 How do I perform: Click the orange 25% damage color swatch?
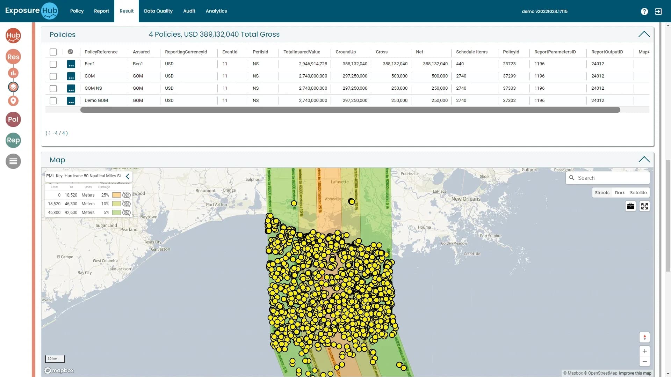tap(116, 195)
